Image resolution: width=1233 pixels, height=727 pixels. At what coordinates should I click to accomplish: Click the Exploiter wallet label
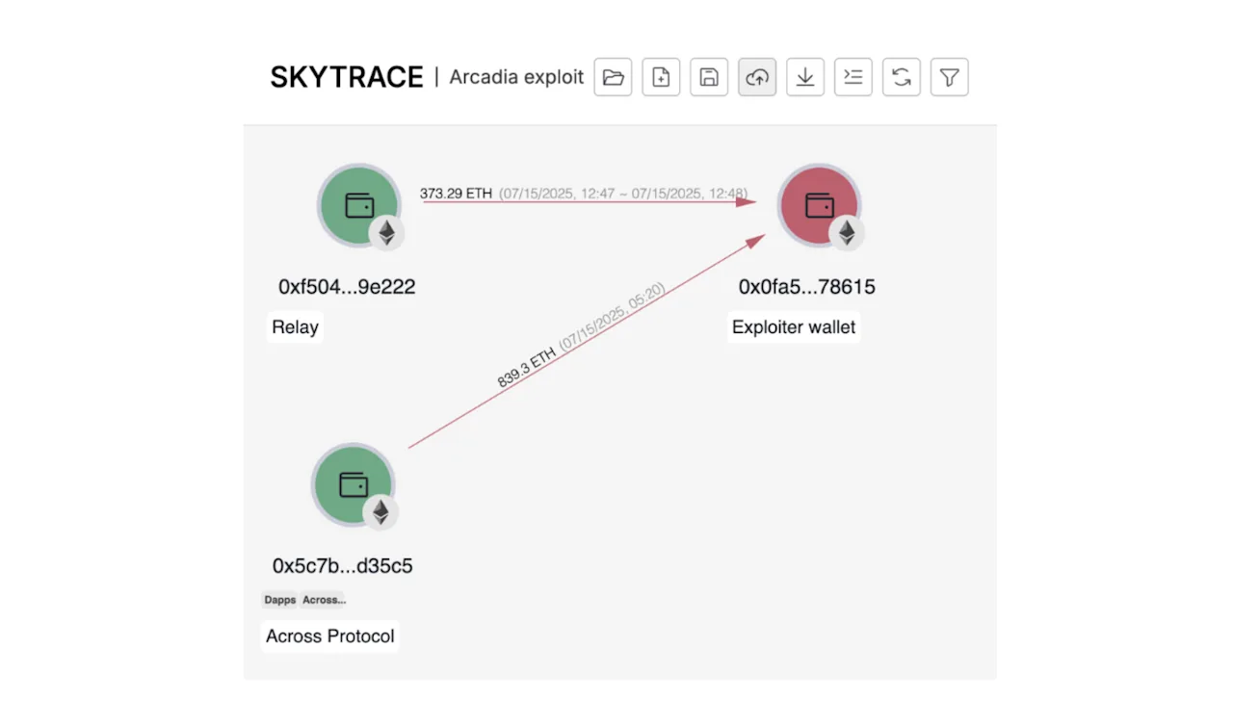tap(794, 327)
